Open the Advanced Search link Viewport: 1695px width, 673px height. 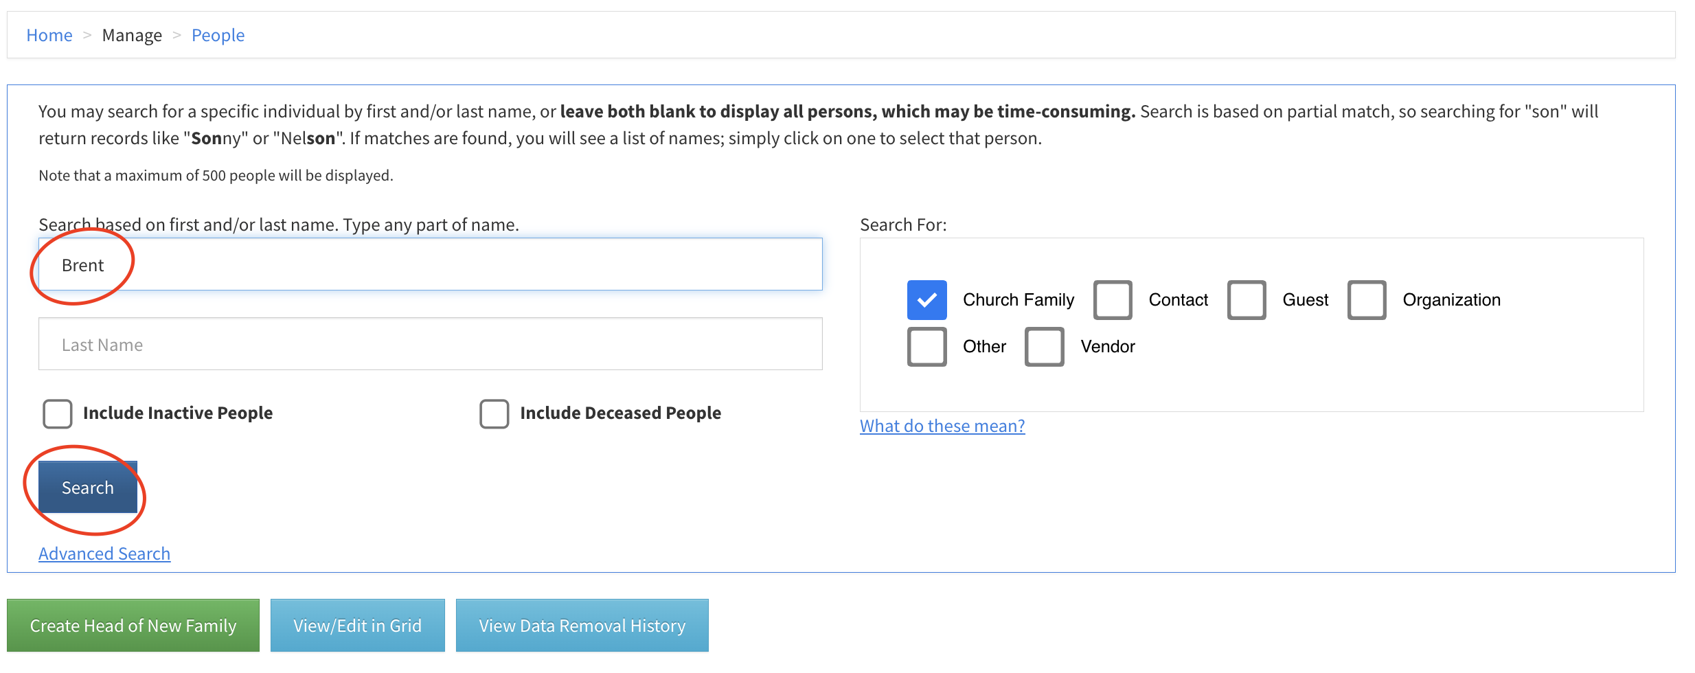(104, 554)
